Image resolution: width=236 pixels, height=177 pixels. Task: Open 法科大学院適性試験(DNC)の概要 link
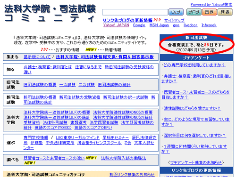123,113
